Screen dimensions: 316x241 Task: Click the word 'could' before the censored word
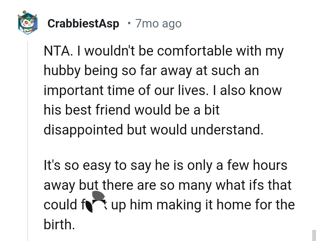coord(59,204)
